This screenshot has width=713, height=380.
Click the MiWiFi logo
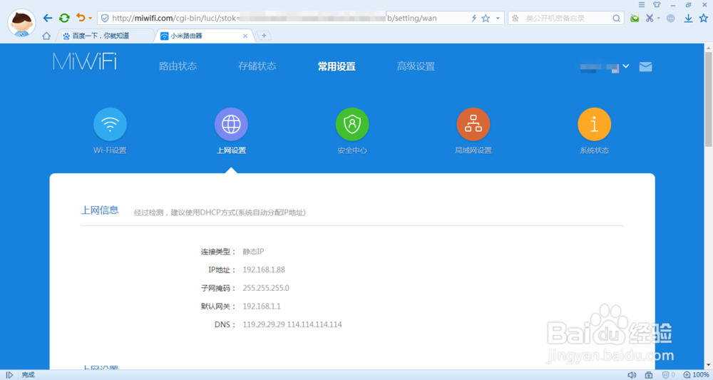point(85,61)
